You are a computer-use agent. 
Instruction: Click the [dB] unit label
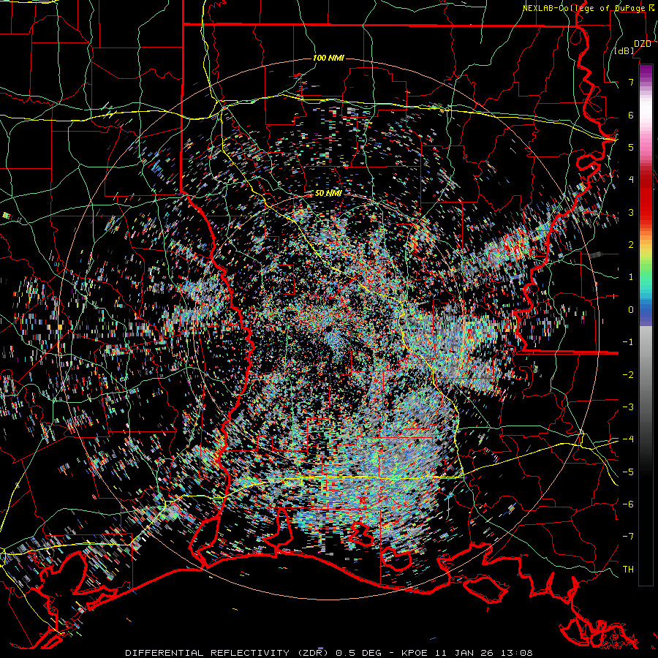coord(624,51)
